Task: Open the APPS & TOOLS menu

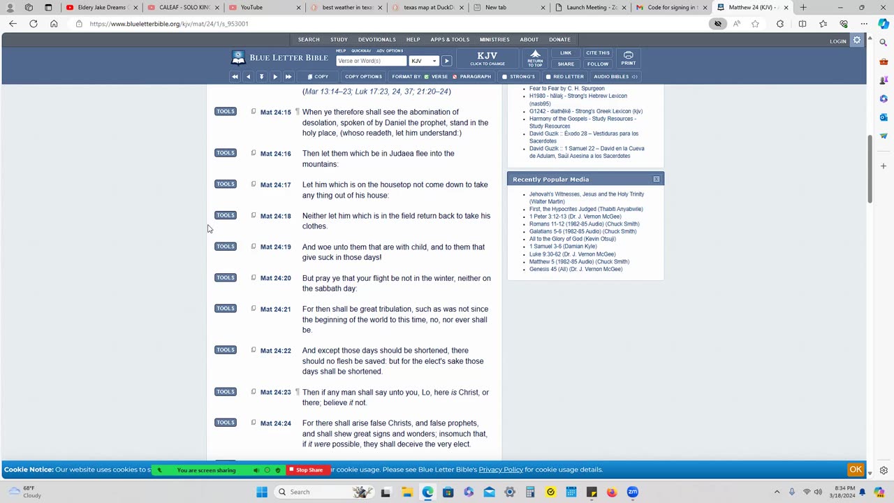Action: [450, 40]
